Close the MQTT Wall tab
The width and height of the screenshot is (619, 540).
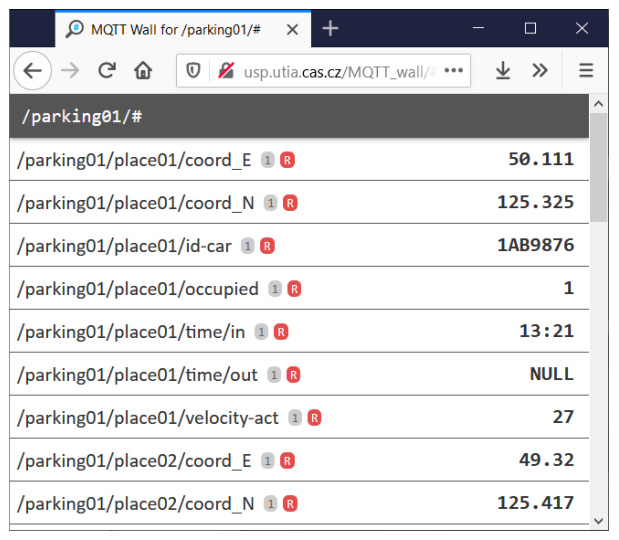pyautogui.click(x=292, y=30)
